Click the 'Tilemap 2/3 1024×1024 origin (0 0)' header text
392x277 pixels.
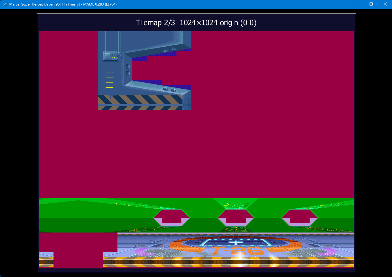[x=196, y=23]
